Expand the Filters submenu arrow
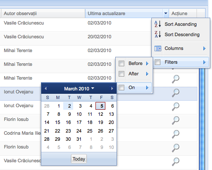This screenshot has width=212, height=170. tap(204, 62)
